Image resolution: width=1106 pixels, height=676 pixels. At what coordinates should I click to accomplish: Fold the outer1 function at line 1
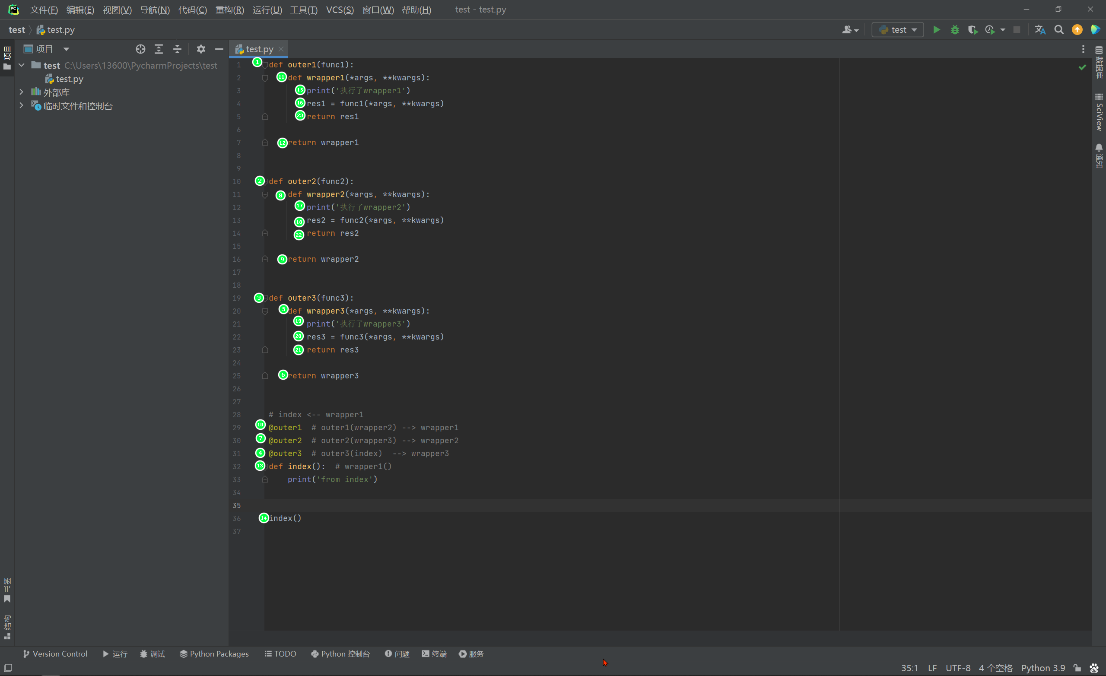265,66
